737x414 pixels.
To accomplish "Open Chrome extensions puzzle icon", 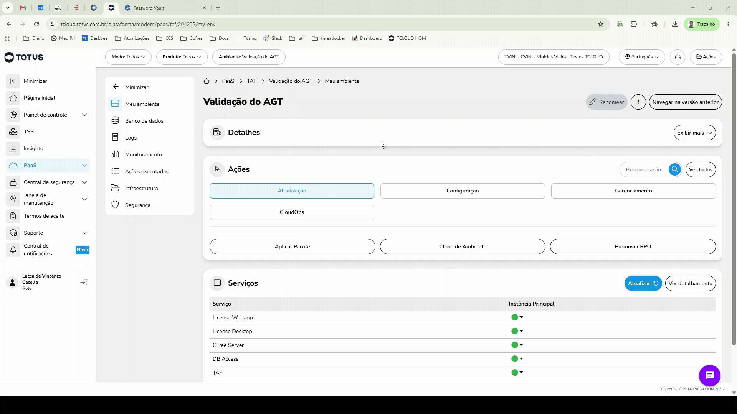I will tap(634, 24).
